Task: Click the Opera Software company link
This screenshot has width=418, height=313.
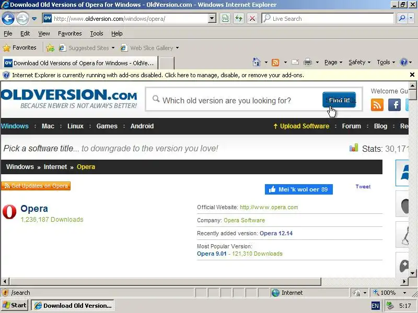Action: [x=244, y=220]
